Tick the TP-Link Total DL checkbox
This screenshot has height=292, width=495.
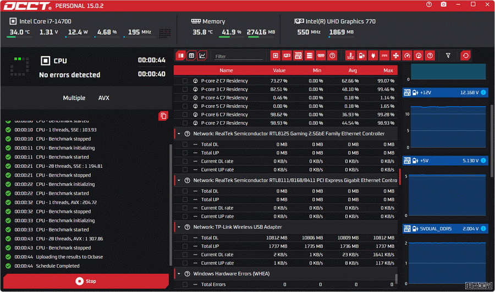tap(185, 238)
